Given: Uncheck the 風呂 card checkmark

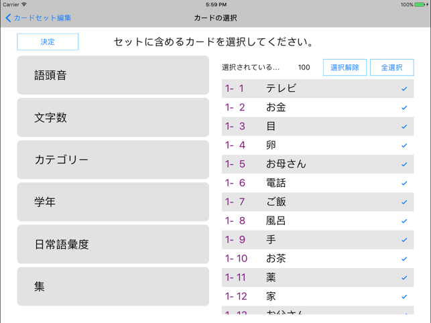Looking at the screenshot, I should pyautogui.click(x=404, y=221).
